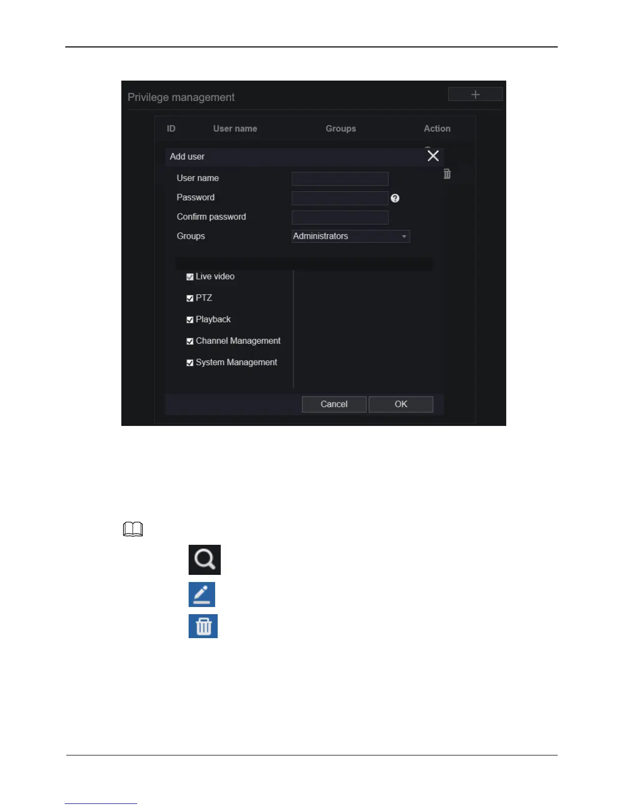The width and height of the screenshot is (624, 808).
Task: Click the blue pencil edit icon
Action: pyautogui.click(x=202, y=594)
